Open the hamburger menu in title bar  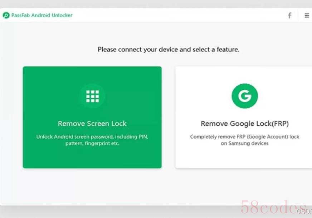pos(307,15)
